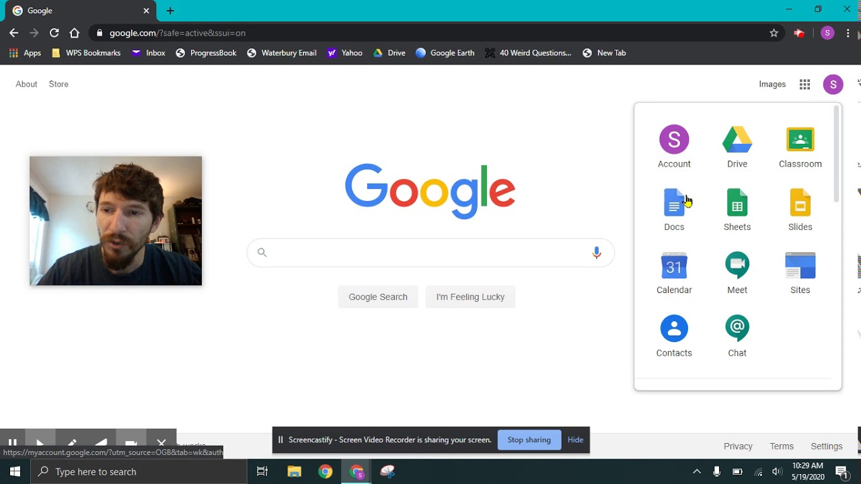The image size is (861, 484).
Task: Pause the Screencastify recording
Action: pos(12,442)
